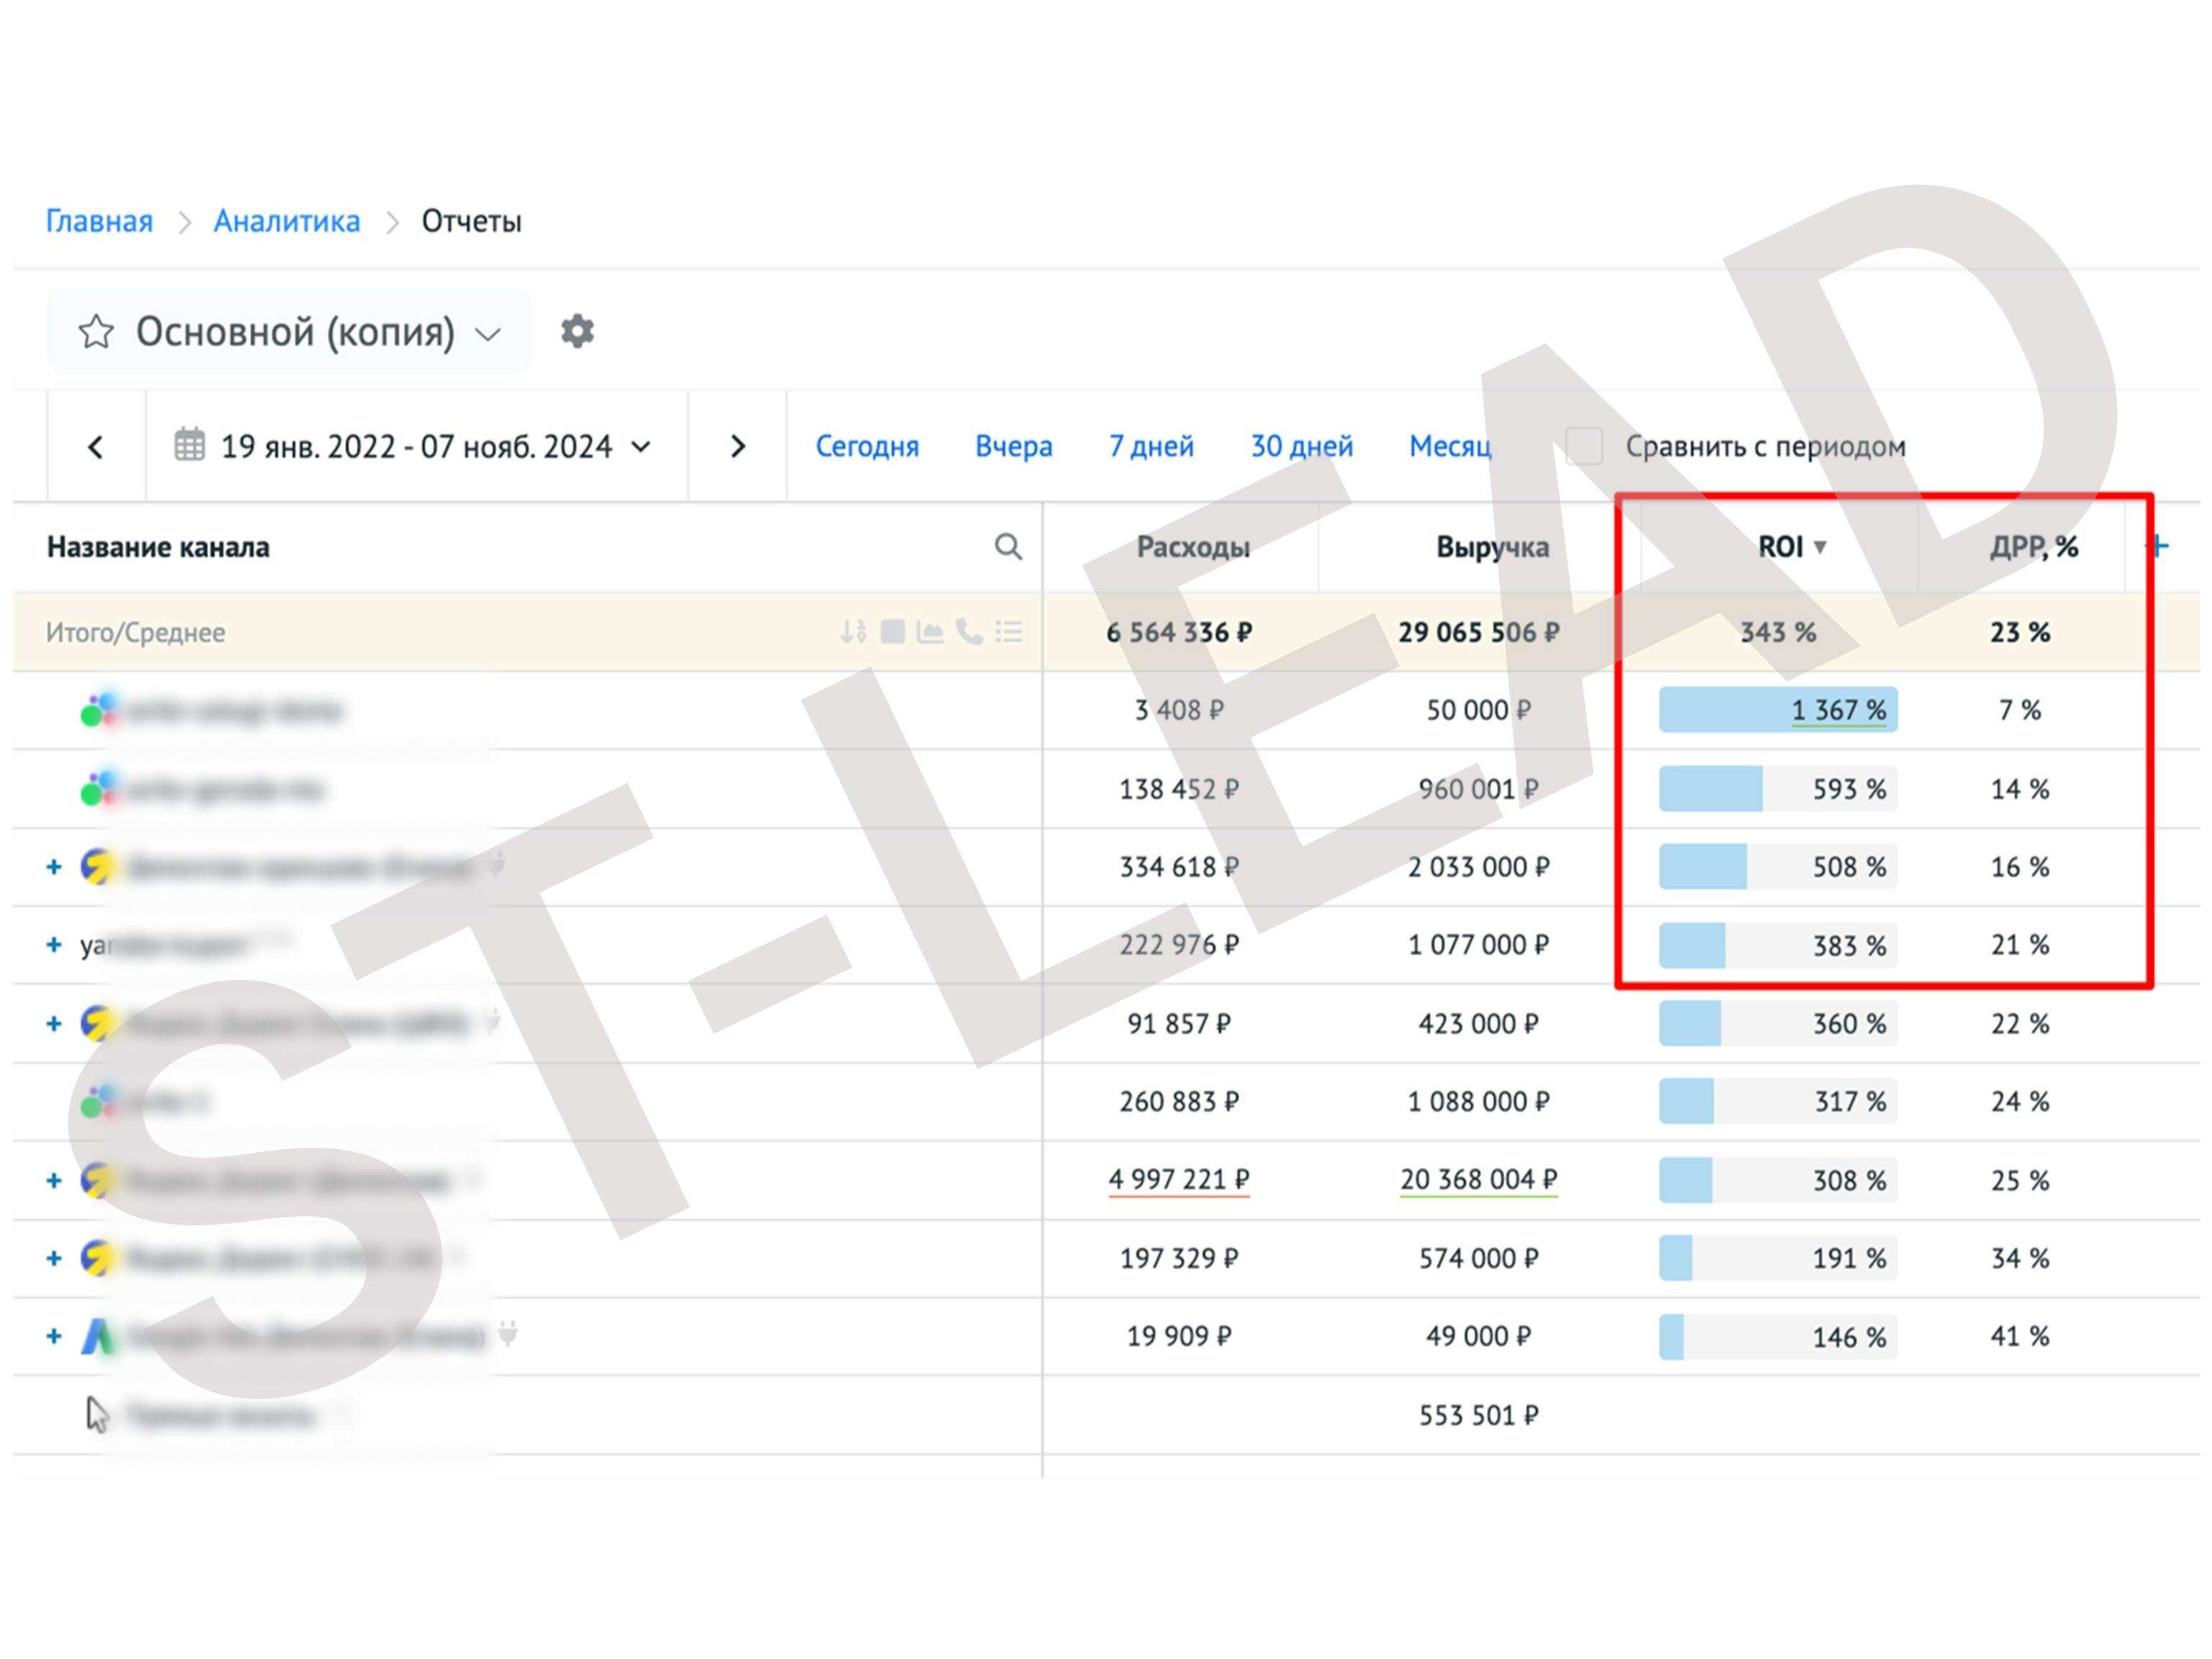Image resolution: width=2212 pixels, height=1659 pixels.
Task: Click the sort icon in the Итого/Среднее row
Action: click(853, 632)
